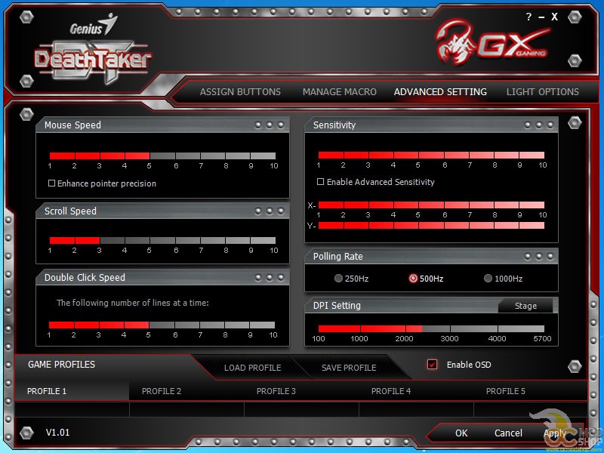The width and height of the screenshot is (604, 453).
Task: Switch to Profile 3
Action: click(301, 391)
